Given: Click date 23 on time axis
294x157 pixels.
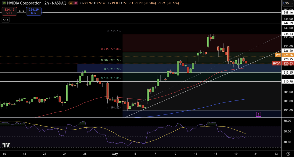Looking at the screenshot, I should click(x=276, y=154).
